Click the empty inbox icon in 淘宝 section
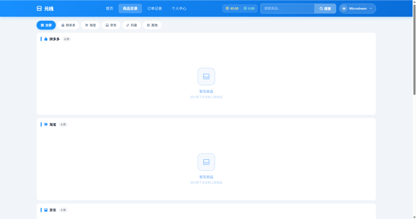416x219 pixels. tap(206, 162)
